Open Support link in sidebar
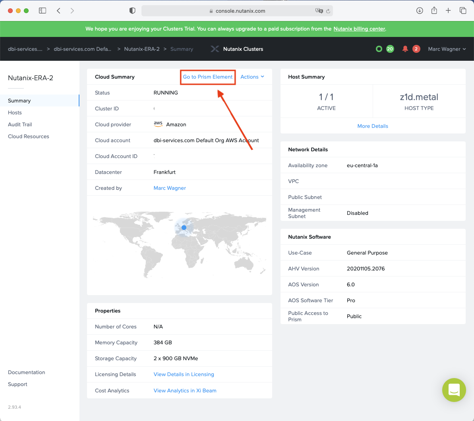Screen dimensions: 474x421 click(x=17, y=384)
